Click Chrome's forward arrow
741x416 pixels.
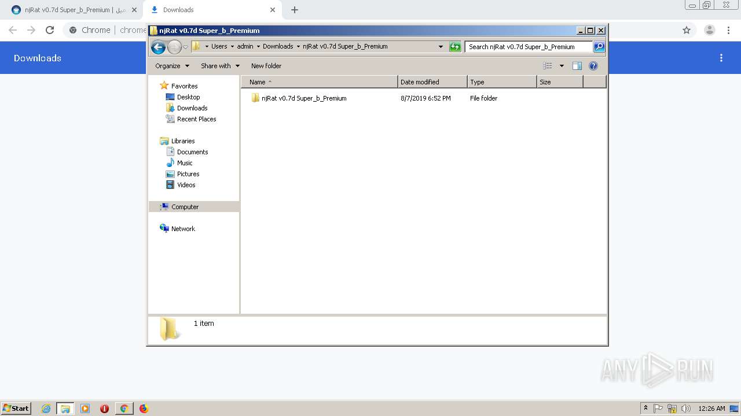[x=31, y=30]
